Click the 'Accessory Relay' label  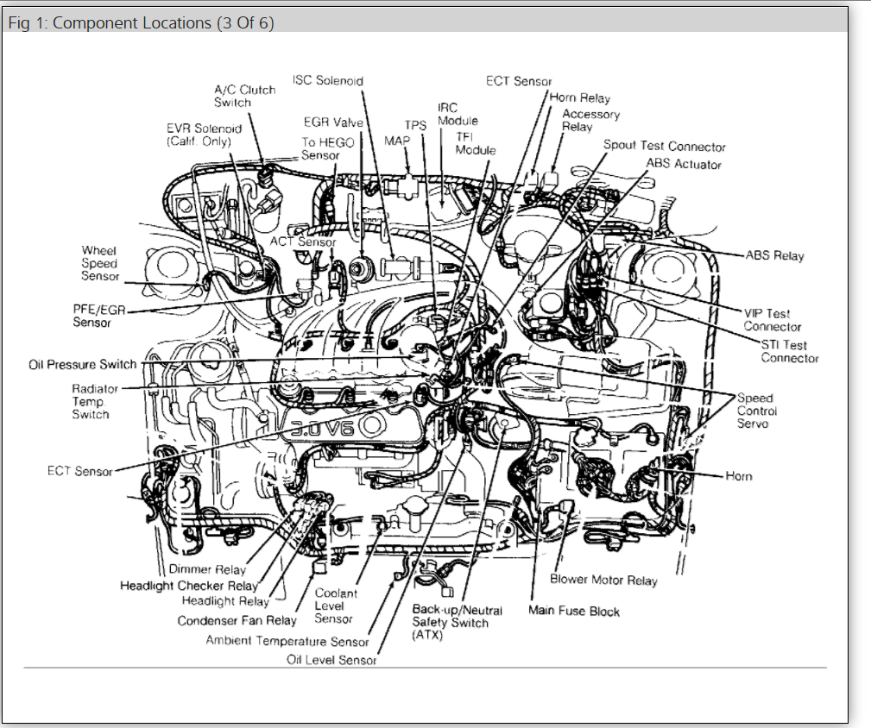point(590,121)
